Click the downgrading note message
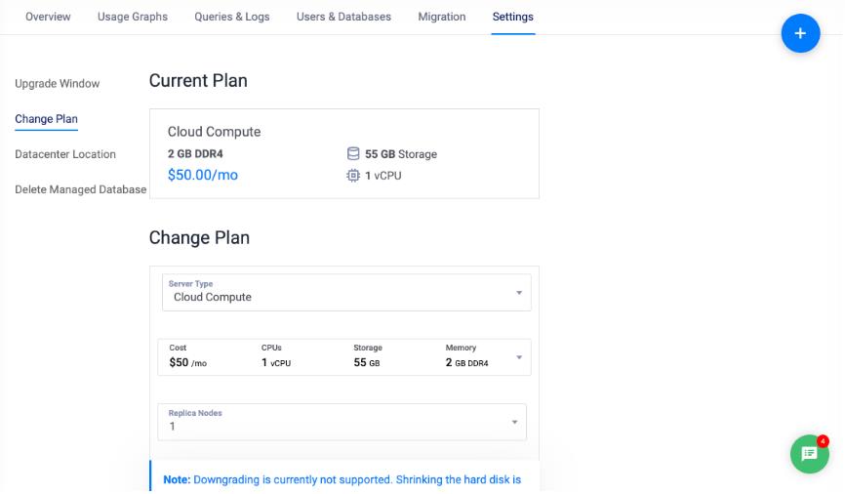 342,479
